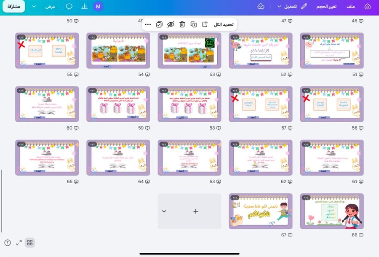Click the vertical scrollbar on left edge
The height and width of the screenshot is (257, 379).
point(1,201)
